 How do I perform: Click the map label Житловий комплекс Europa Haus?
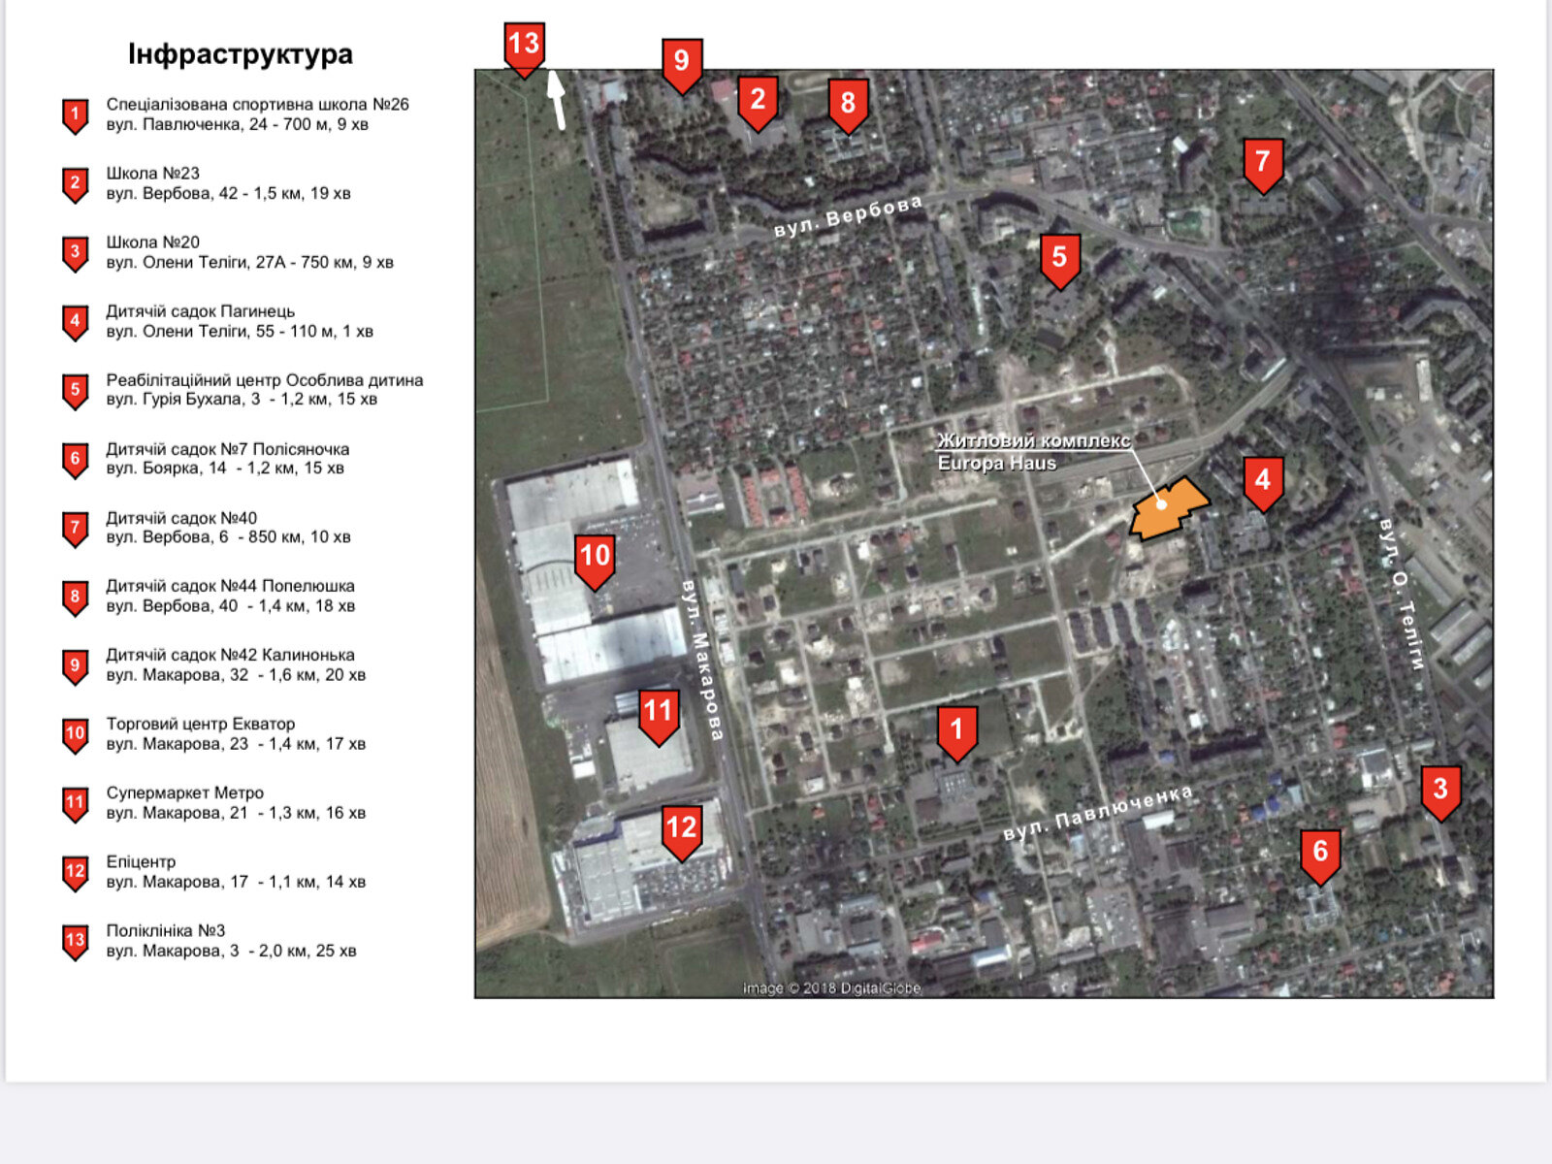[1033, 452]
